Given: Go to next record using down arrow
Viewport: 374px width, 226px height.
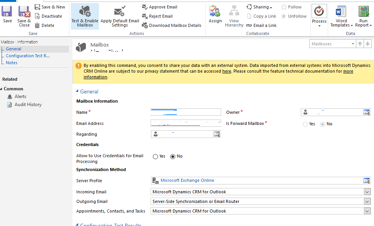Looking at the screenshot, I should click(x=367, y=44).
